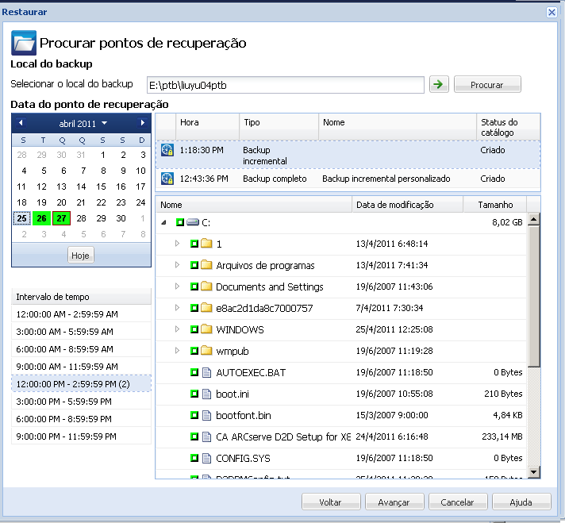
Task: Select the Backup incremental personalizado row
Action: (x=348, y=179)
